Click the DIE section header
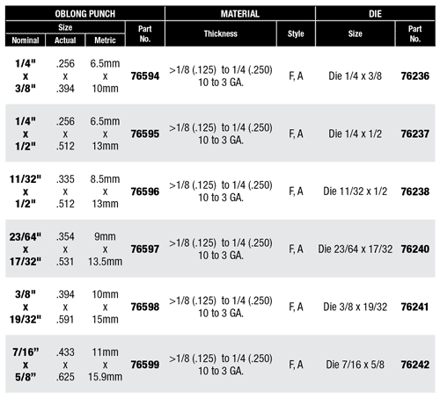This screenshot has width=440, height=398. coord(375,13)
